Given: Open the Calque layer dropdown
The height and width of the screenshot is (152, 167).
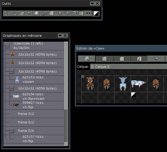Looking at the screenshot, I should 129,67.
